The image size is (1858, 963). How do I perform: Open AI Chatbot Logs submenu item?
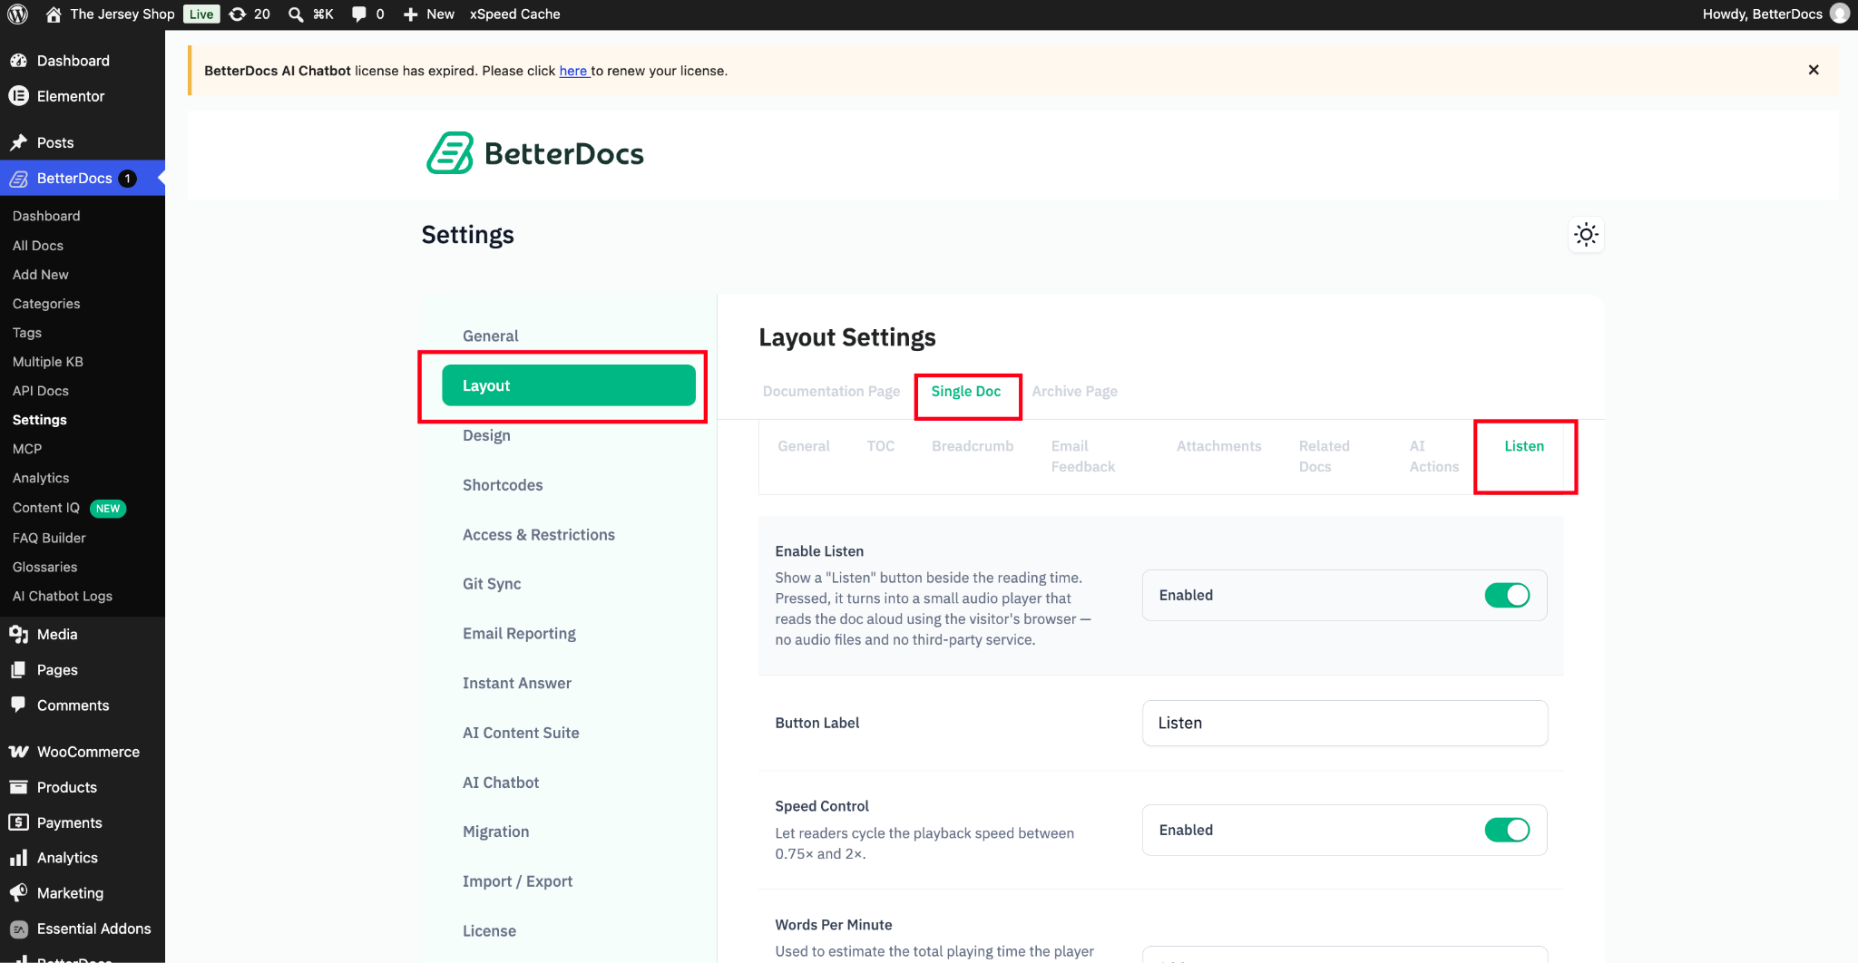63,596
